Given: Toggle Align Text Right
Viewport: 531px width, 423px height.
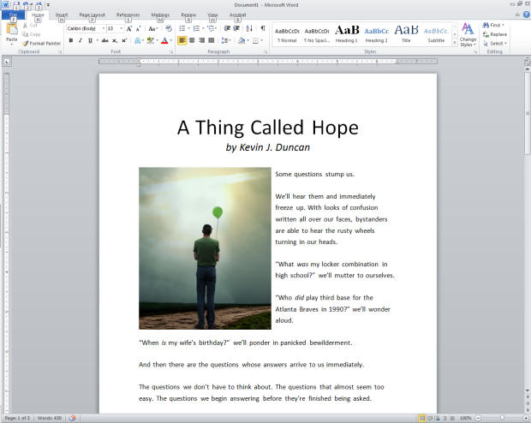Looking at the screenshot, I should tap(201, 40).
